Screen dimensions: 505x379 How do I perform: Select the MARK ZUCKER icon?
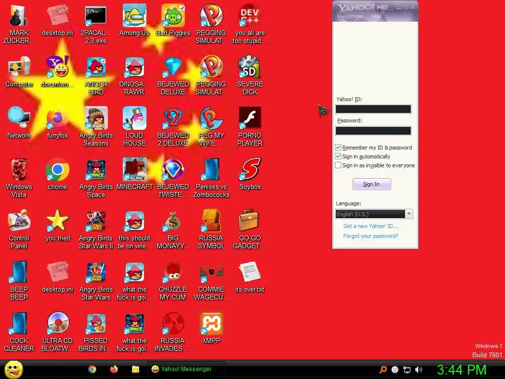click(x=19, y=24)
